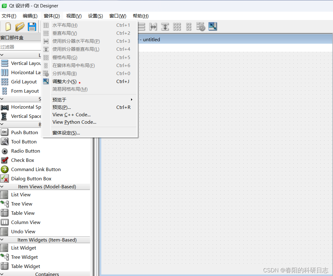Click the Save floppy disk icon
Screen dimensions: 333x276
click(x=32, y=27)
